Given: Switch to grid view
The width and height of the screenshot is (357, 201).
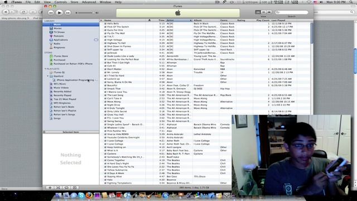Looking at the screenshot, I should 263,12.
